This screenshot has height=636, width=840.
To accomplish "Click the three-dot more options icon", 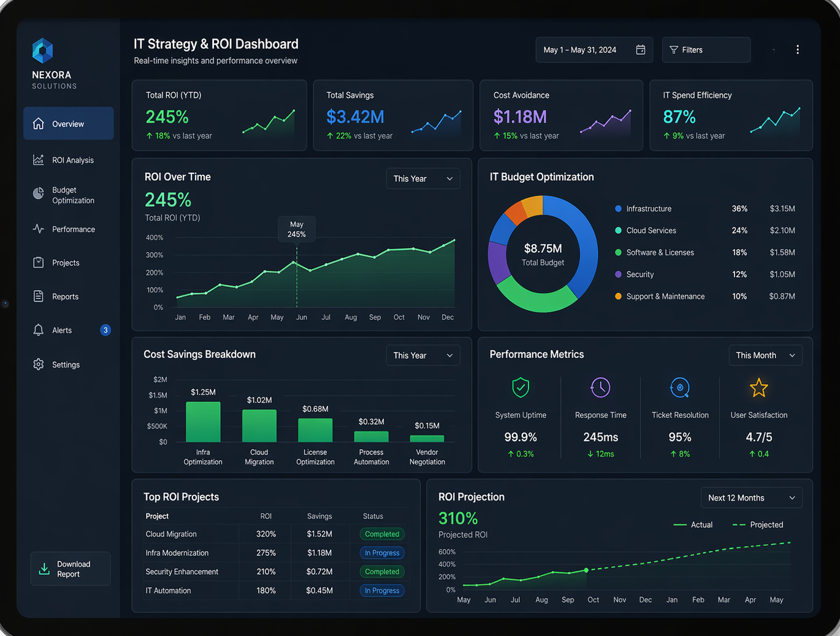I will [797, 50].
